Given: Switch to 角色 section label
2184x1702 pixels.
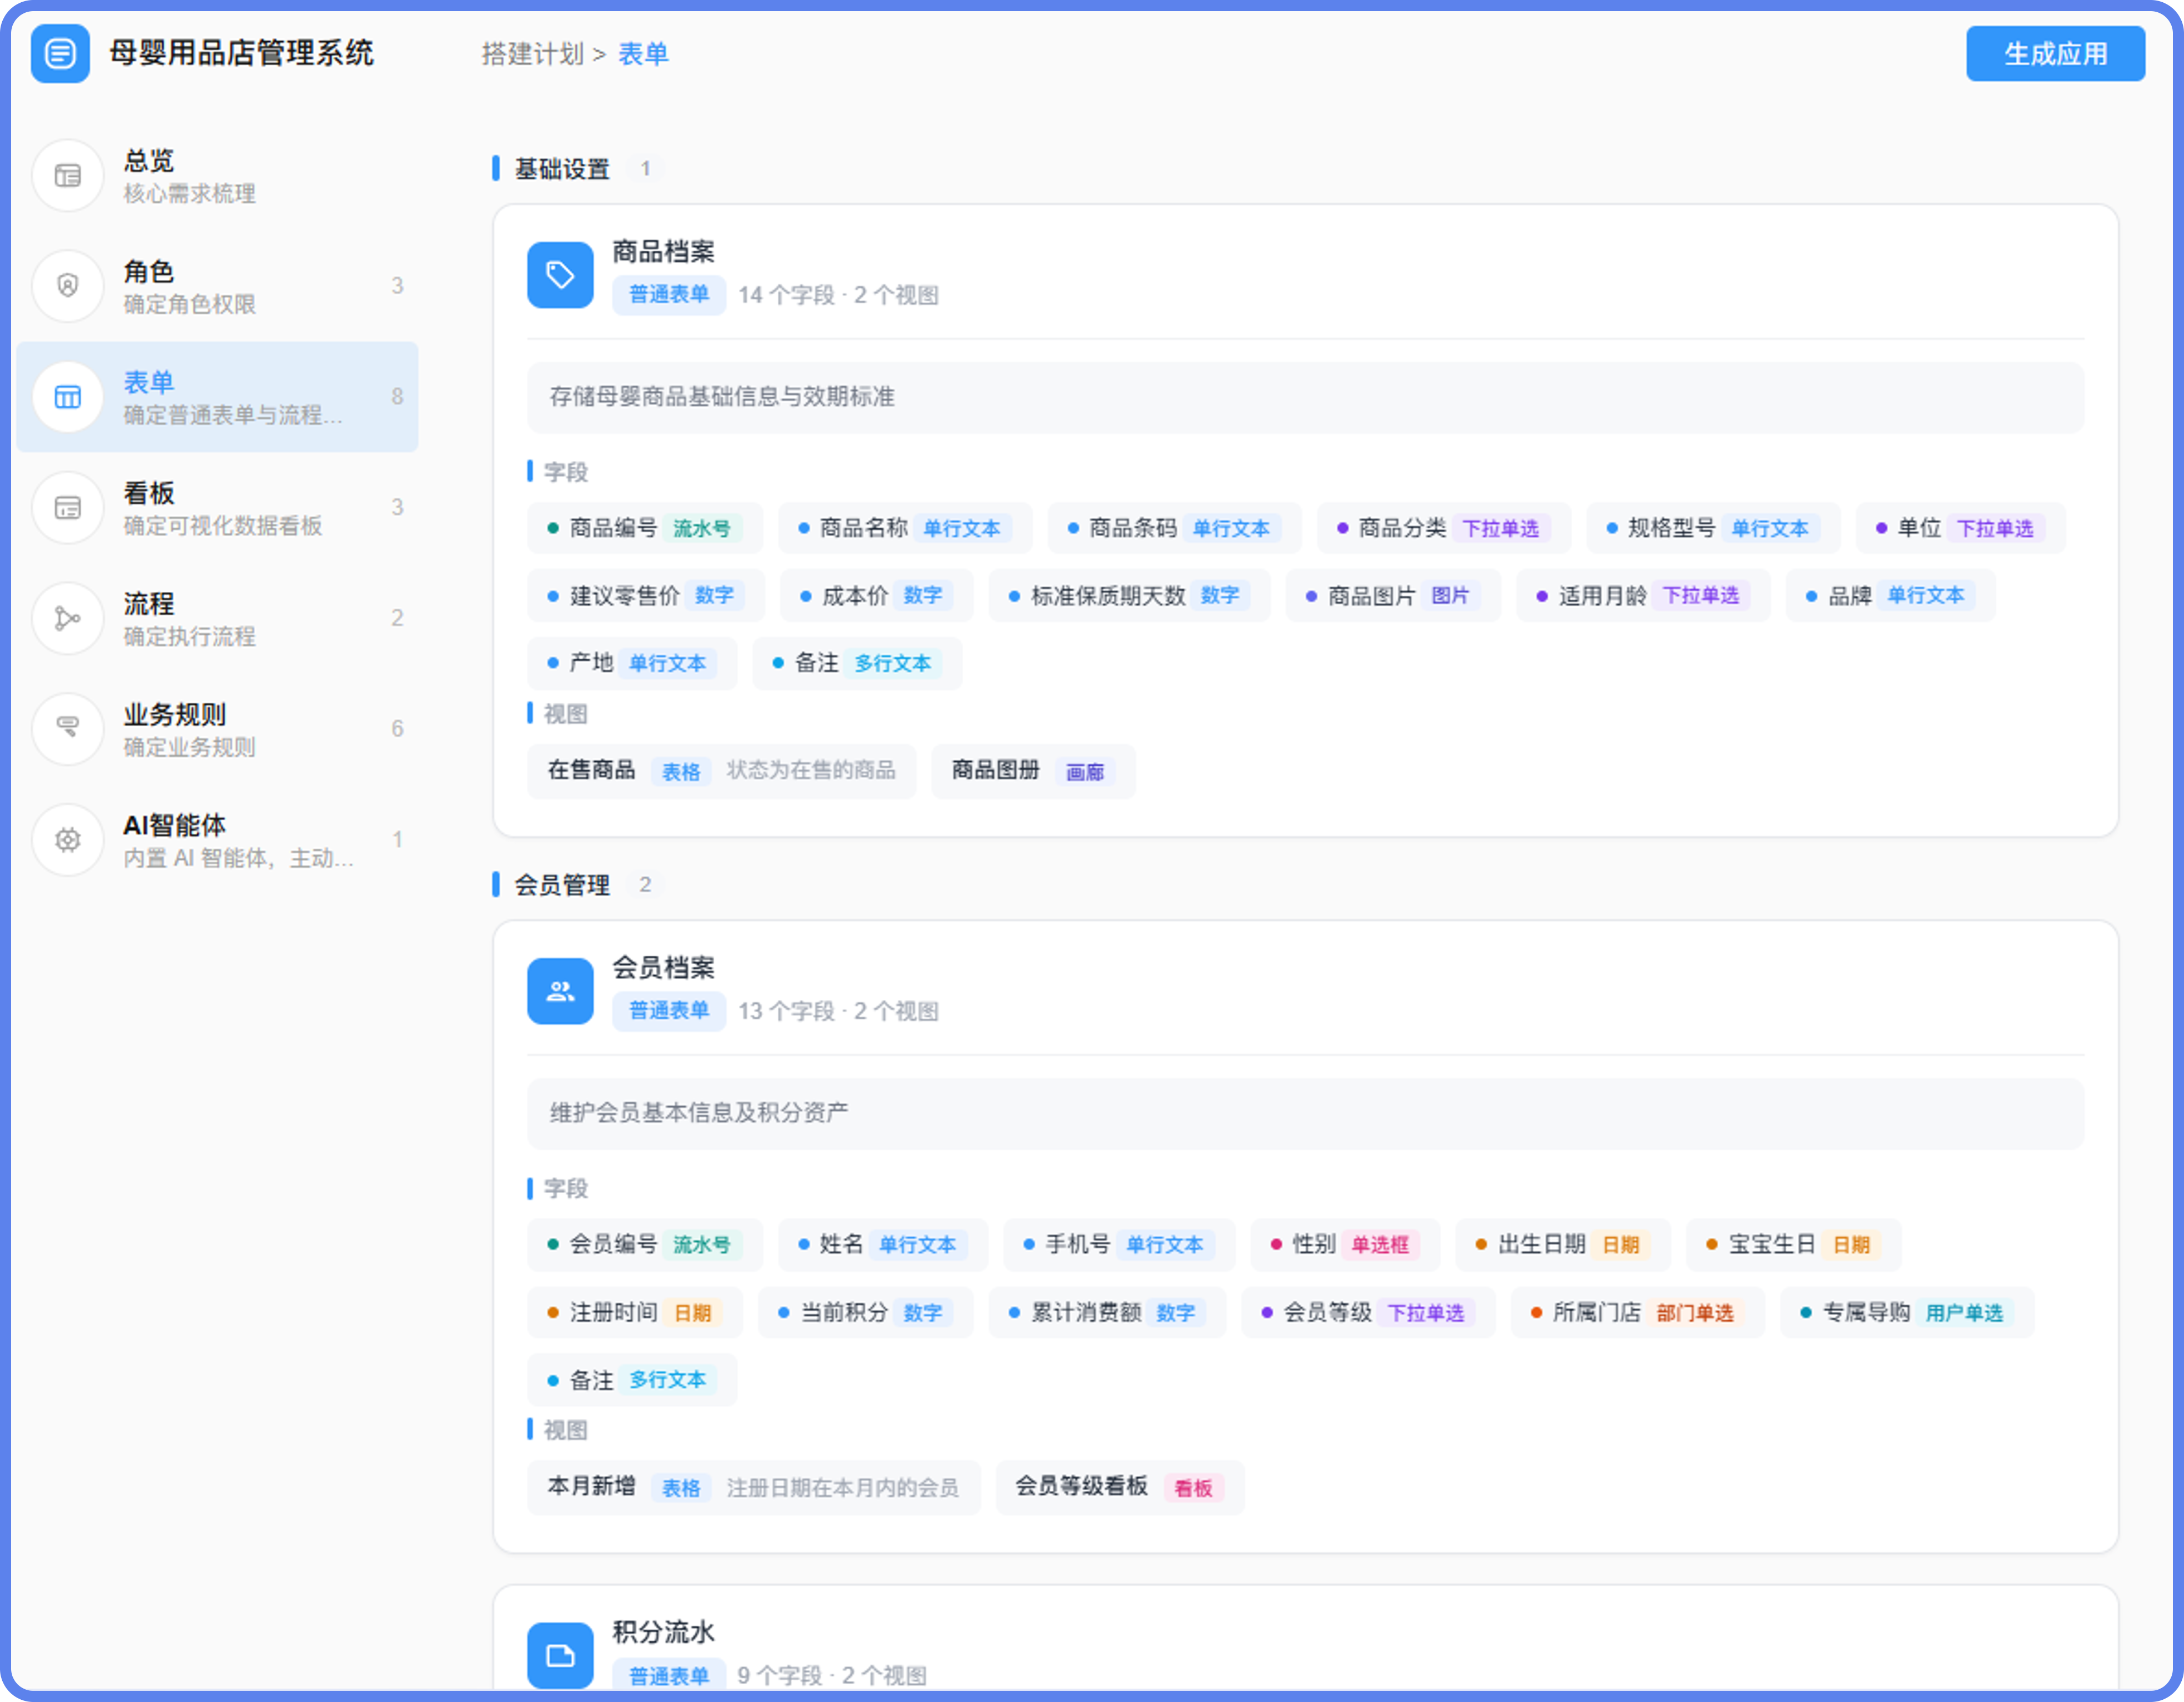Looking at the screenshot, I should coord(149,272).
